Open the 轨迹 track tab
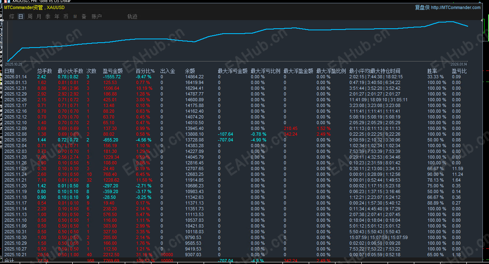This screenshot has height=264, width=489. point(132,16)
